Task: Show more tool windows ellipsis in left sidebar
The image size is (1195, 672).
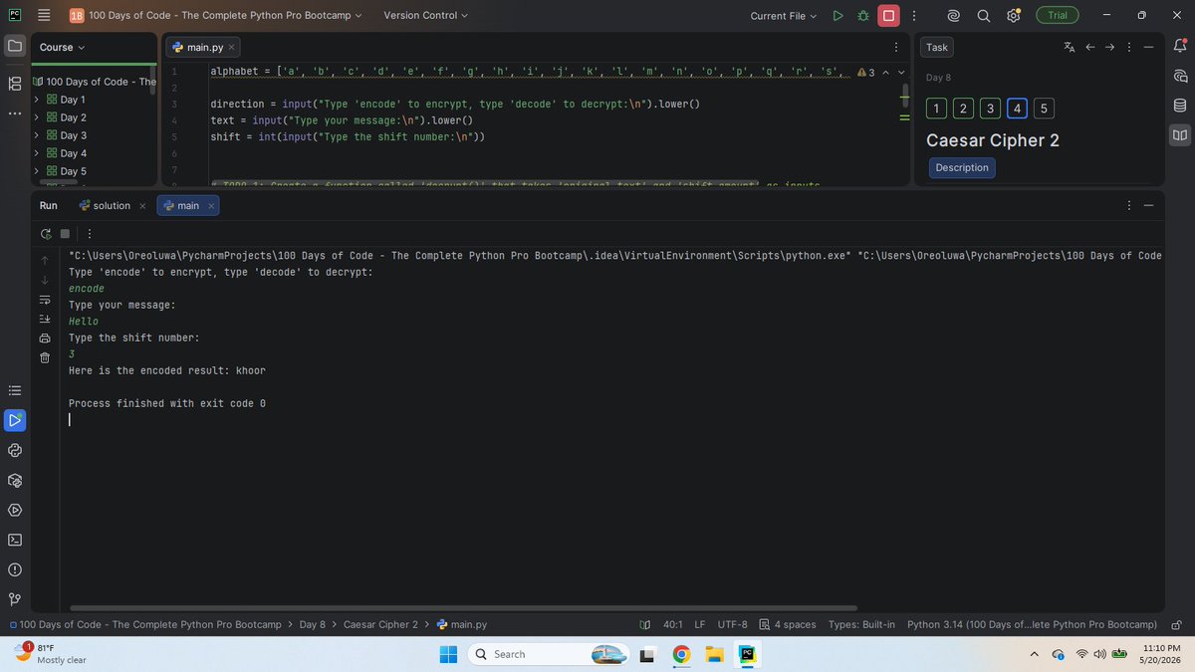Action: click(x=15, y=112)
